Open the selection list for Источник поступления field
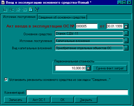Image resolution: width=134 pixels, height=106 pixels. [x=126, y=41]
